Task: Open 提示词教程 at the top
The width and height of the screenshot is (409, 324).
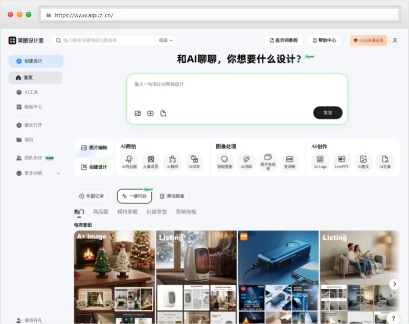Action: tap(284, 40)
